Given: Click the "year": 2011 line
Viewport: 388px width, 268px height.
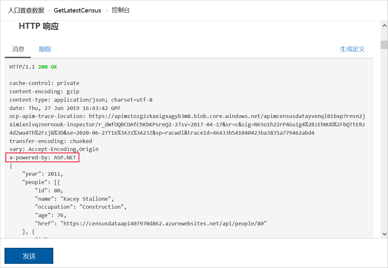Looking at the screenshot, I should [43, 174].
